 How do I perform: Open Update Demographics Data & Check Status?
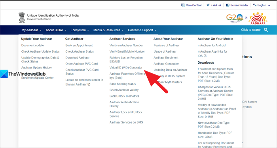click(40, 59)
